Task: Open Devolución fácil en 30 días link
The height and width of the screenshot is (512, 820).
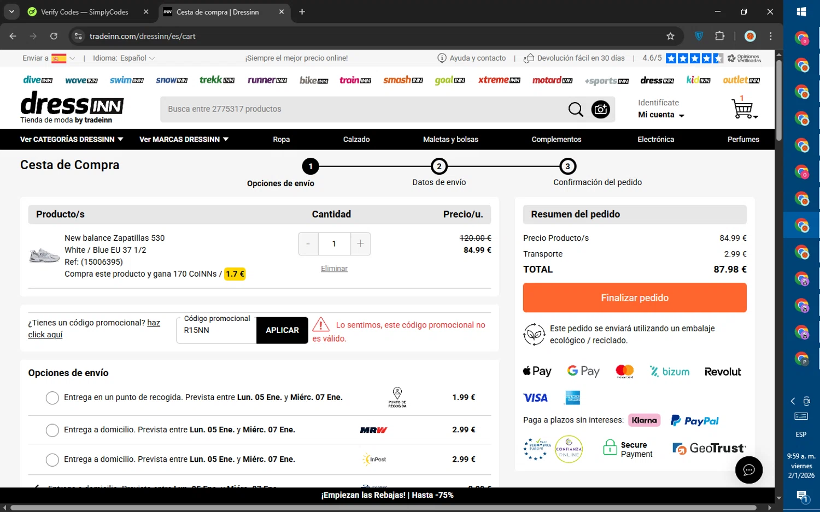Action: tap(574, 58)
